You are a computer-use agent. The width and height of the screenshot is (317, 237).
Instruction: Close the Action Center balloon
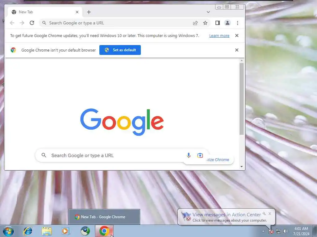[270, 214]
